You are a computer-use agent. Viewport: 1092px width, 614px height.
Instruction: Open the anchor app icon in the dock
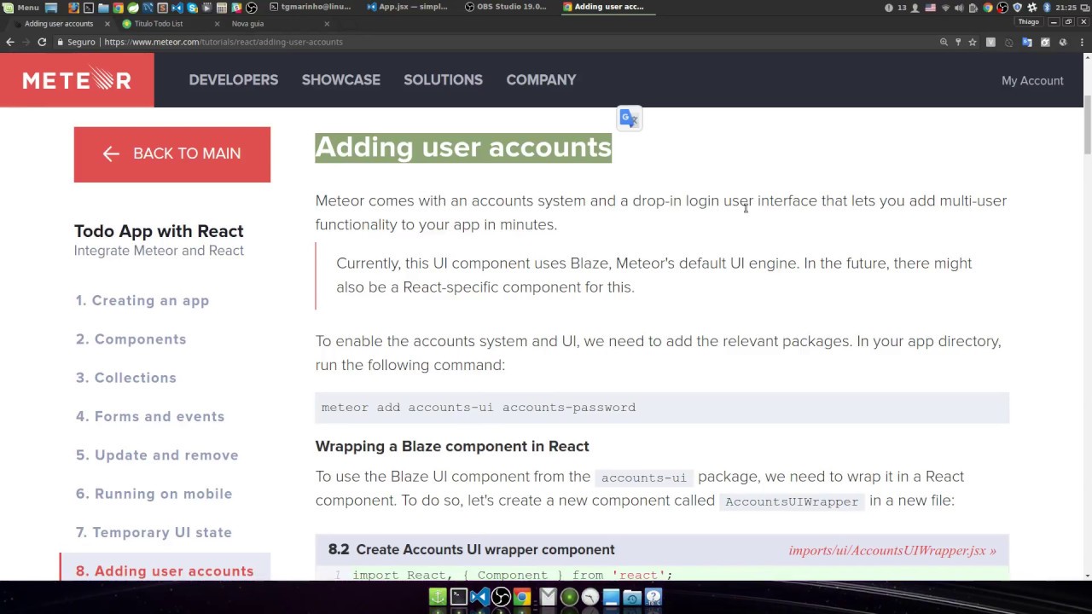pyautogui.click(x=438, y=597)
